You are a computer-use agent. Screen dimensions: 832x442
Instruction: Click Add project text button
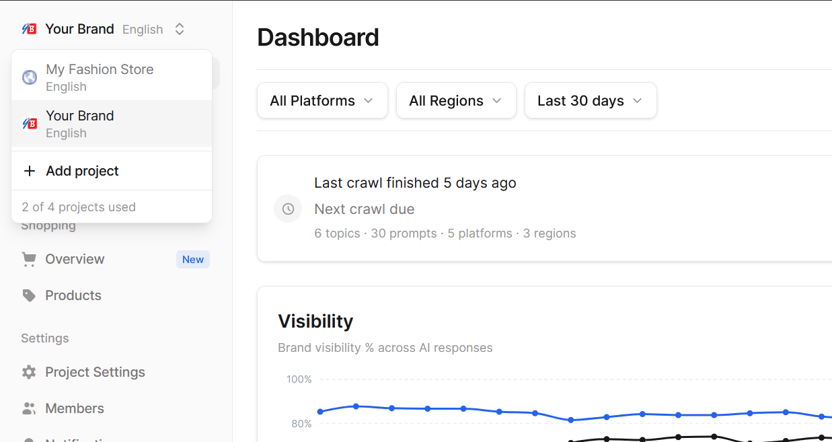tap(82, 171)
